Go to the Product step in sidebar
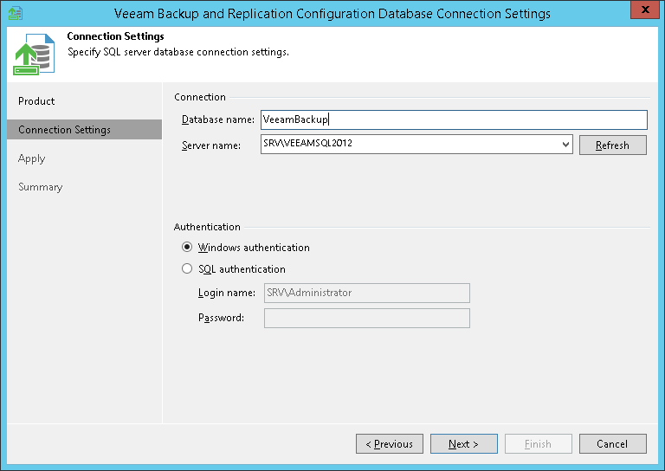665x471 pixels. pyautogui.click(x=36, y=101)
